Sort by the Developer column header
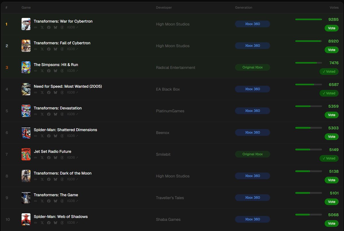 [x=164, y=7]
